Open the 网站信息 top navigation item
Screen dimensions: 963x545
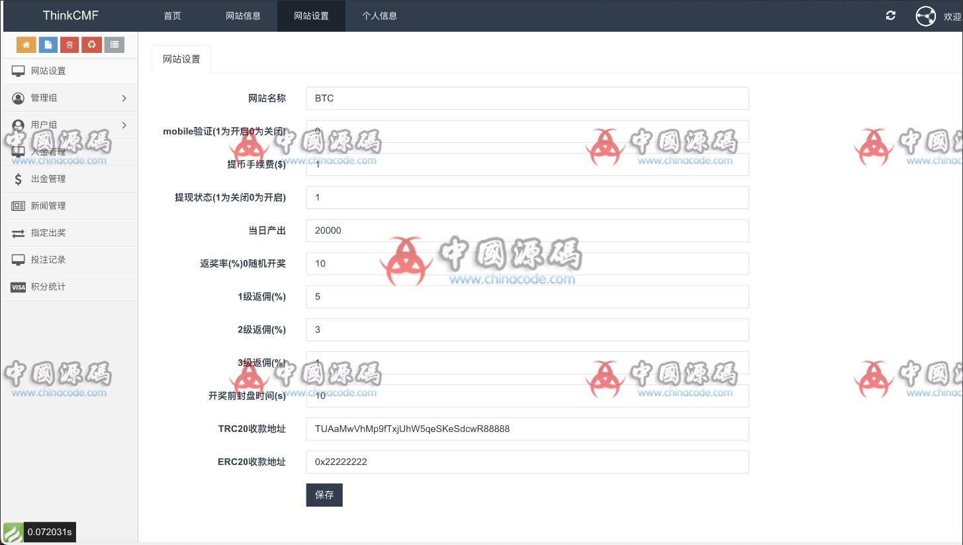pyautogui.click(x=243, y=16)
